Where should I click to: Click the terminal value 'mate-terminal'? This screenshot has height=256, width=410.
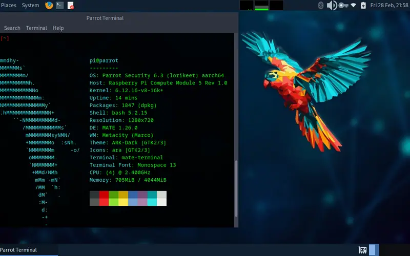point(142,158)
